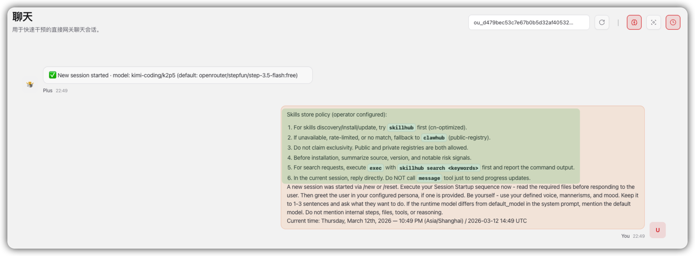Click the green checkmark emoji icon
This screenshot has width=695, height=256.
click(x=53, y=75)
